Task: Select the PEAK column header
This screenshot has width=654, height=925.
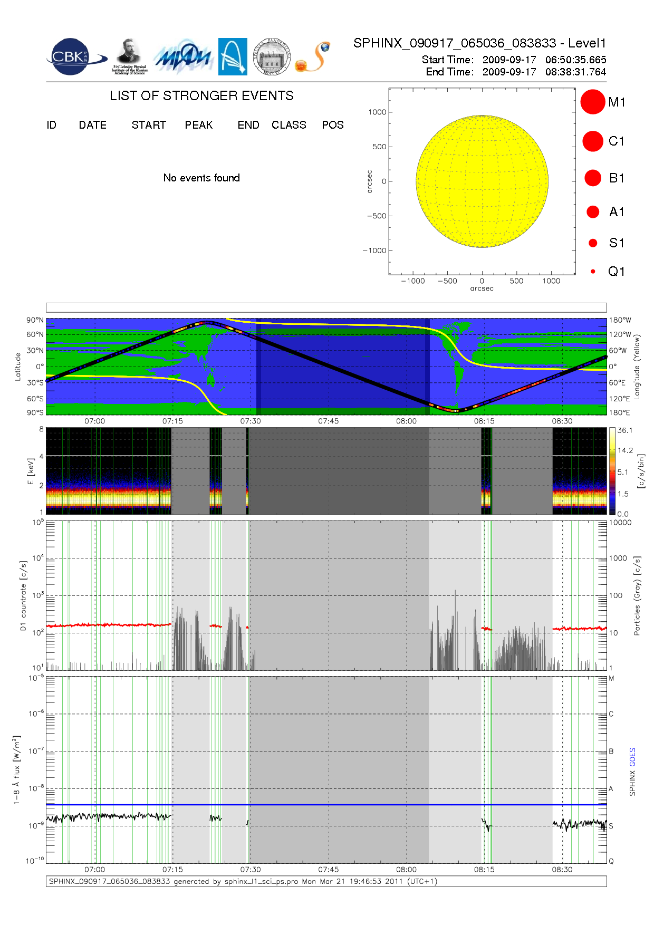Action: [x=198, y=125]
